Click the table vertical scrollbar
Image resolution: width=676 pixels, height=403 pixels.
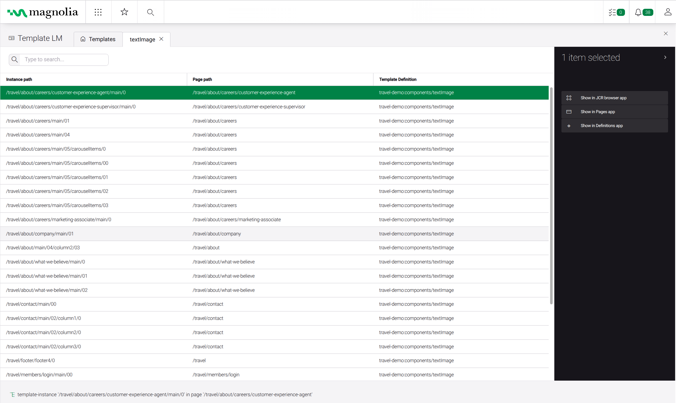click(x=551, y=196)
